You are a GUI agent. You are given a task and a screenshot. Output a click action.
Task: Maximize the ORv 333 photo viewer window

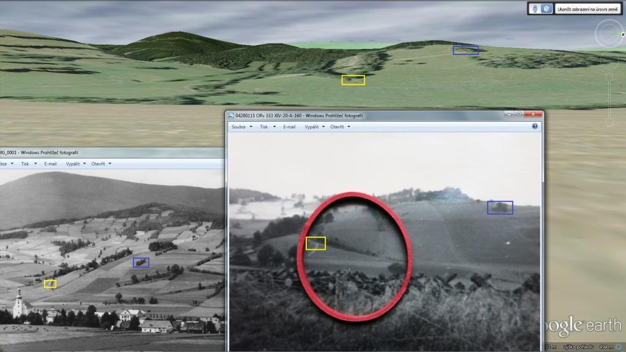[x=518, y=114]
